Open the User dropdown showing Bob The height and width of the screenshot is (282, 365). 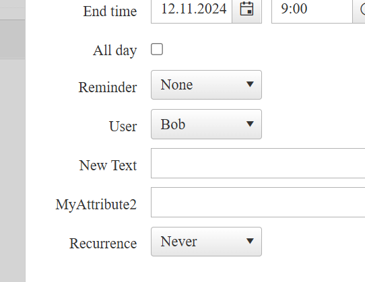(x=206, y=125)
